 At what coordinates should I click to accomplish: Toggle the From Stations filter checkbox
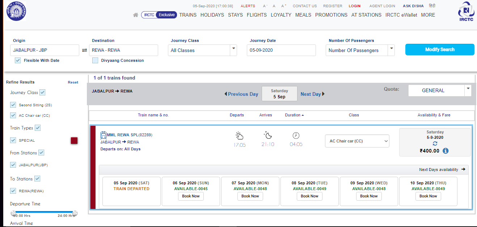pos(41,153)
